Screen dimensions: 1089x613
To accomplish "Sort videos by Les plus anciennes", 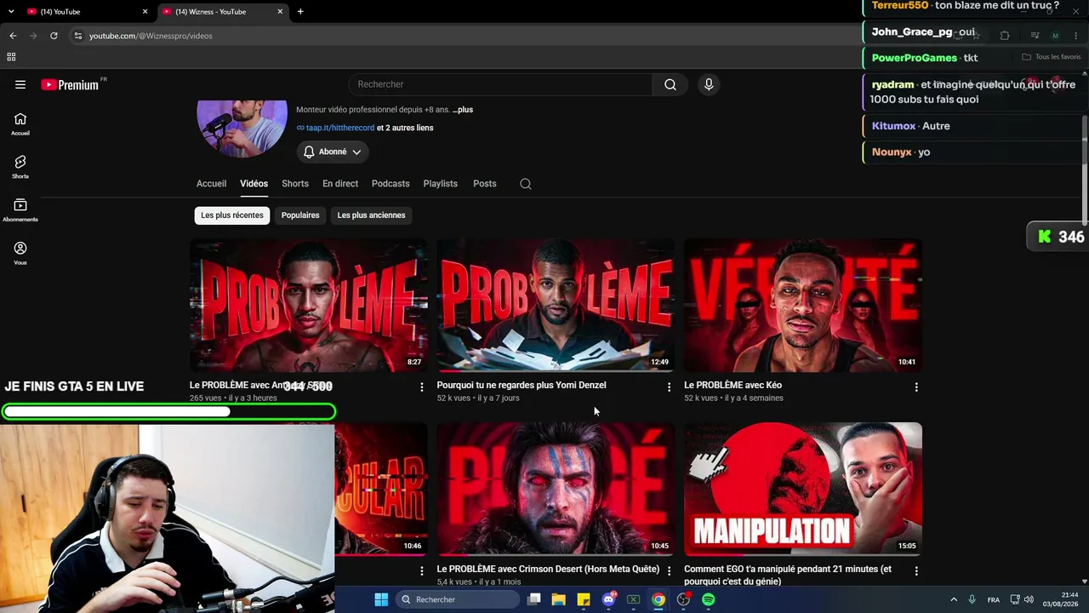I will [x=371, y=215].
